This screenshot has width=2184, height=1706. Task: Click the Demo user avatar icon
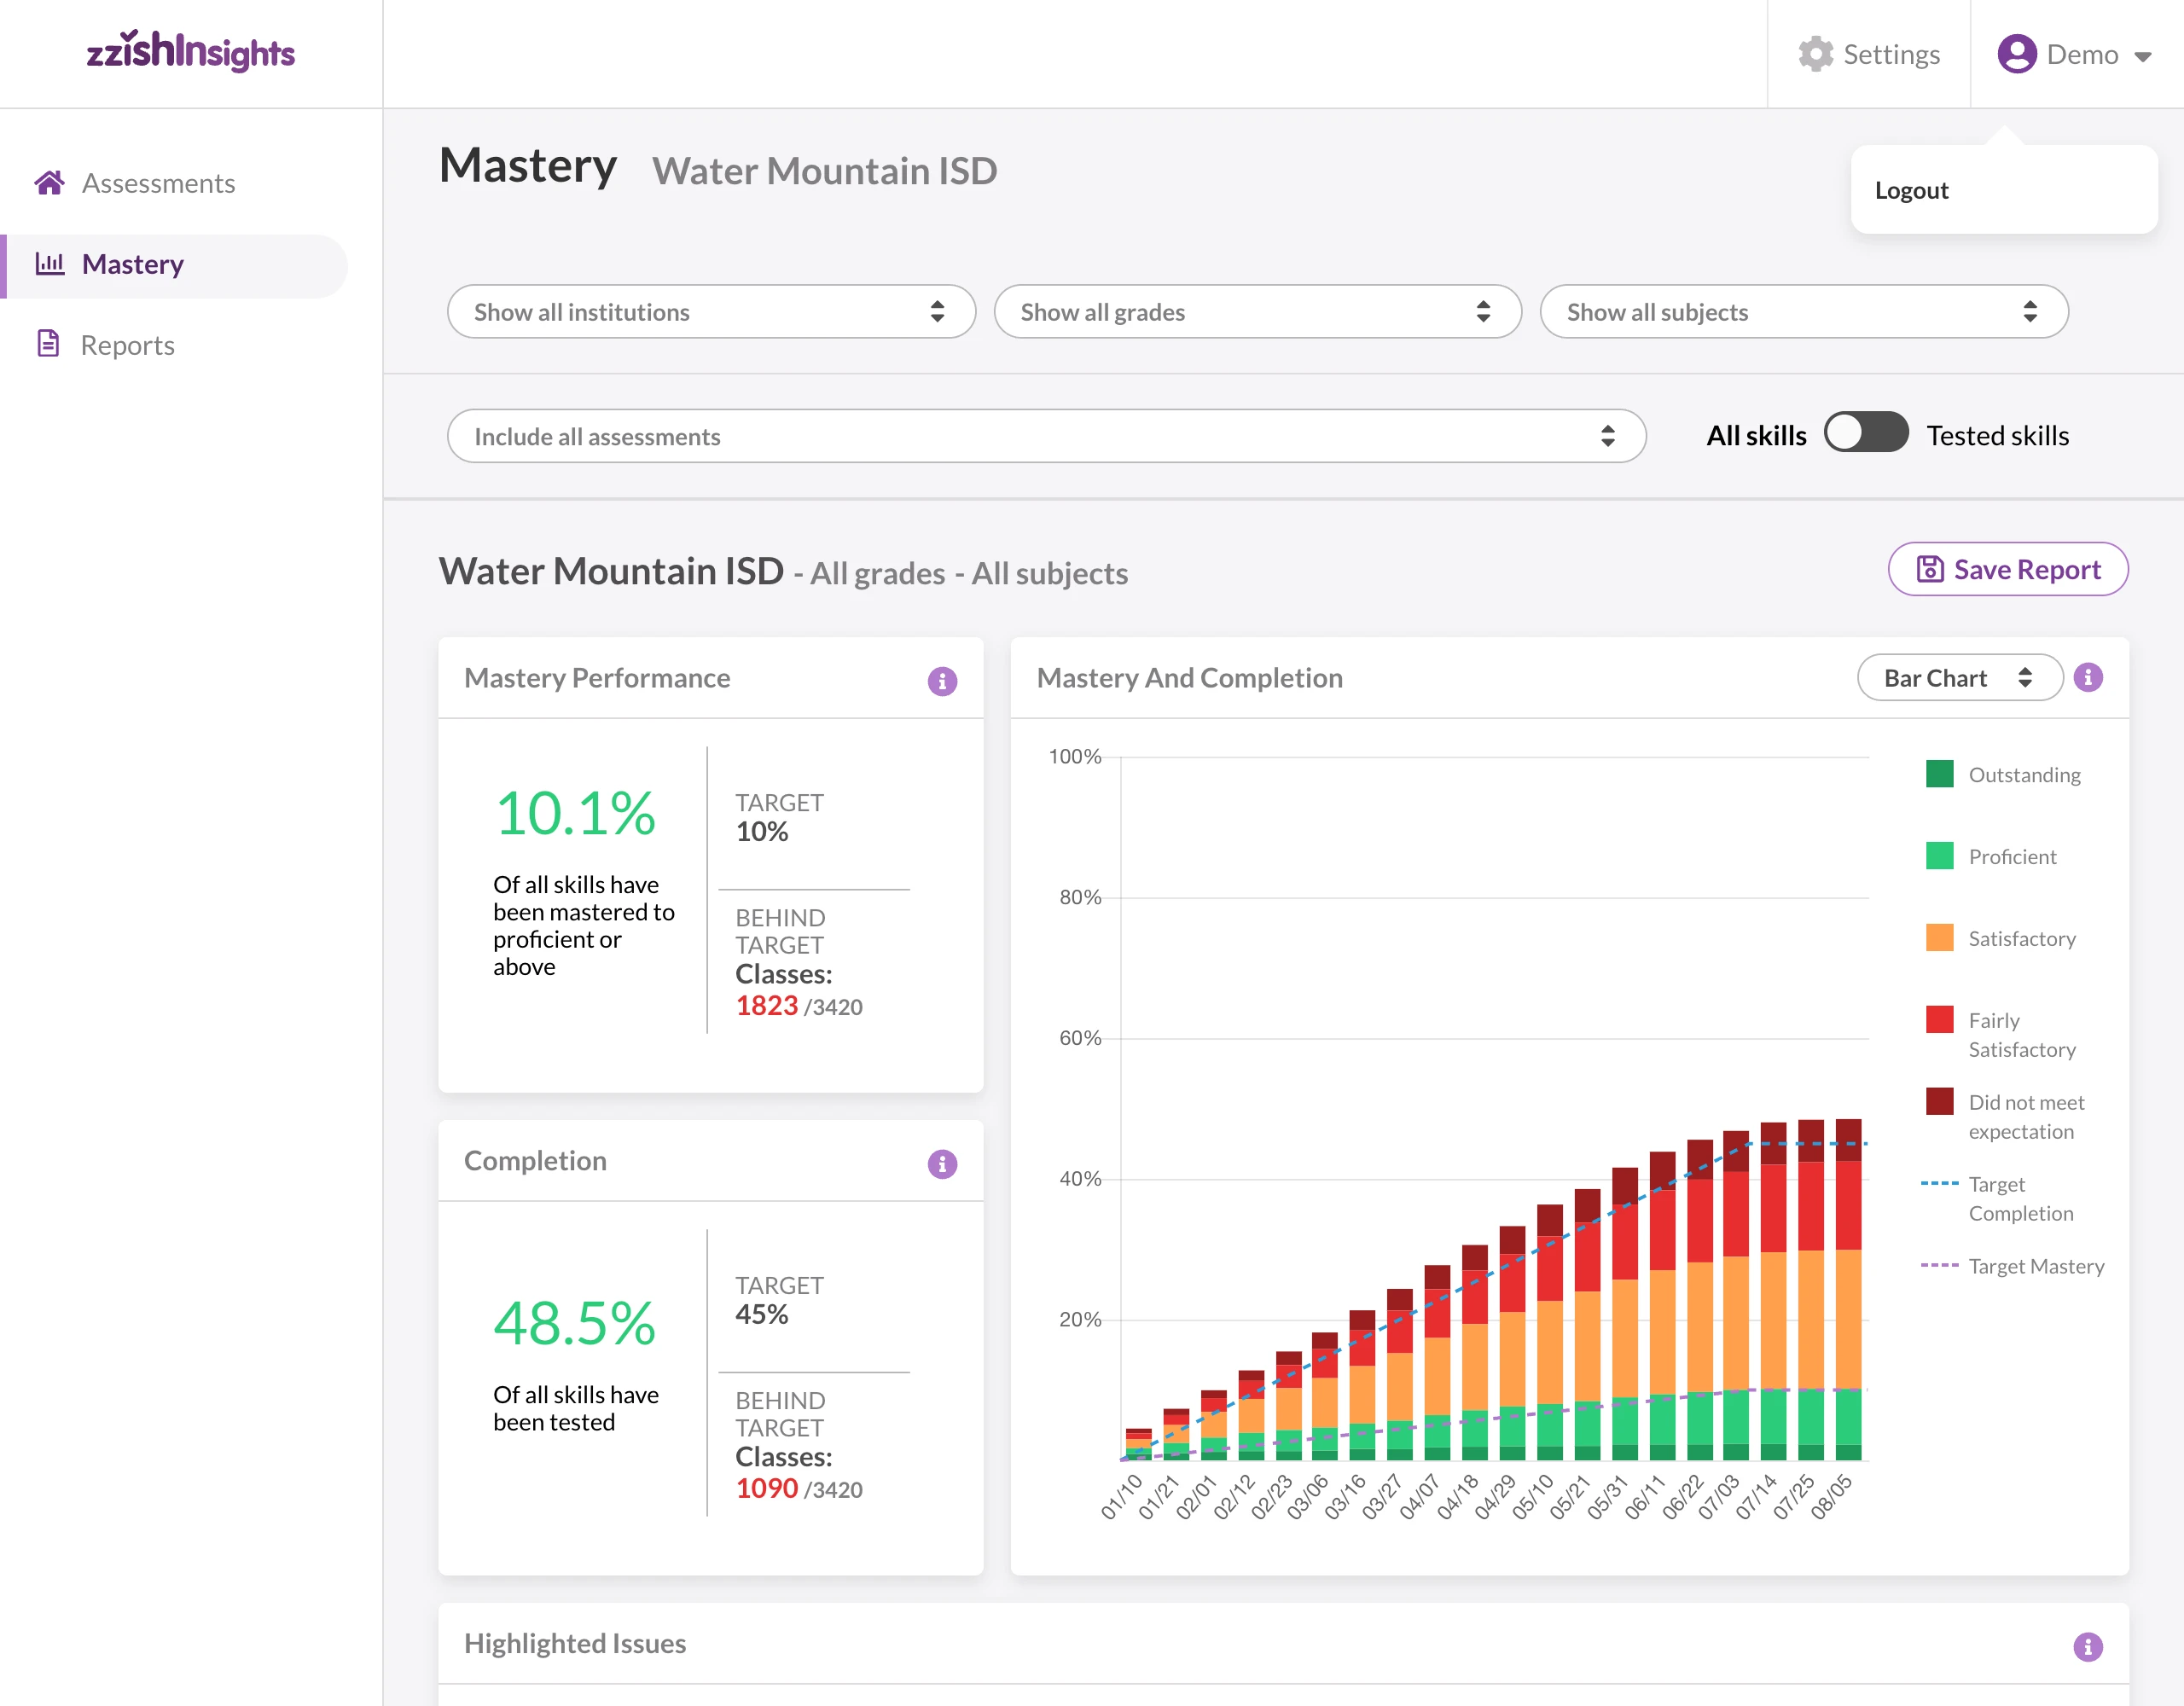coord(2016,54)
